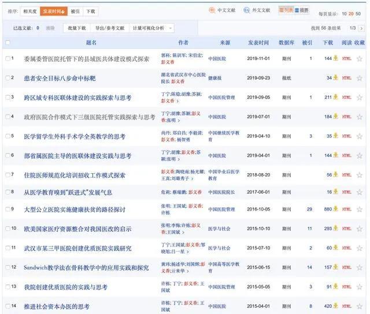370x314 pixels.
Task: Click download icon for row 9
Action: click(335, 209)
